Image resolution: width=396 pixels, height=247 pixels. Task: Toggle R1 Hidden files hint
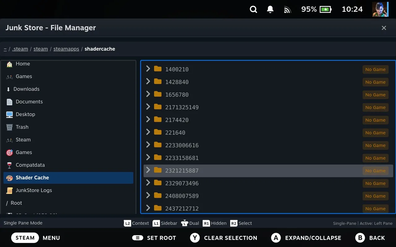[x=214, y=223]
